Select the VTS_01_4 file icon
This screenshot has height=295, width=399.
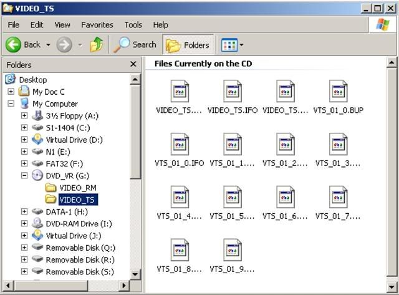click(x=180, y=197)
